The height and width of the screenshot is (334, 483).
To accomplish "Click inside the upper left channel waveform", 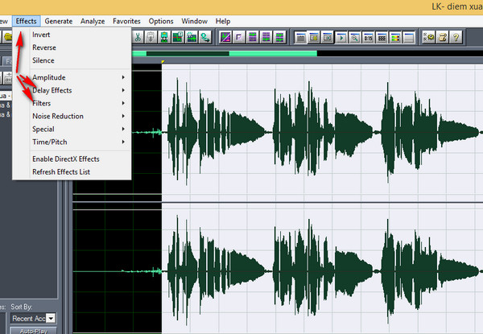I will click(x=322, y=132).
